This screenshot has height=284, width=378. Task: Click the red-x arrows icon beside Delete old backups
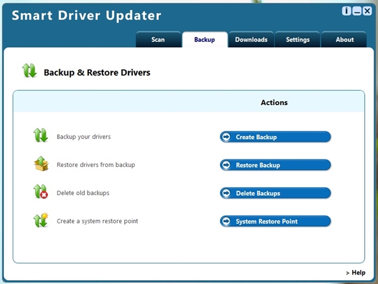pyautogui.click(x=40, y=191)
